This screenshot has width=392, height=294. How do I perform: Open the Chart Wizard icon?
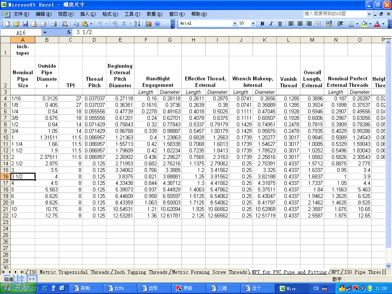tap(149, 24)
